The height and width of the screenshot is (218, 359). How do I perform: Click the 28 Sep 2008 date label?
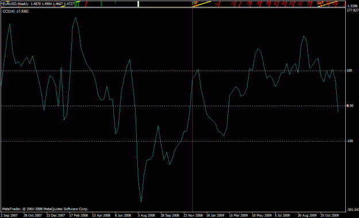tap(169, 216)
